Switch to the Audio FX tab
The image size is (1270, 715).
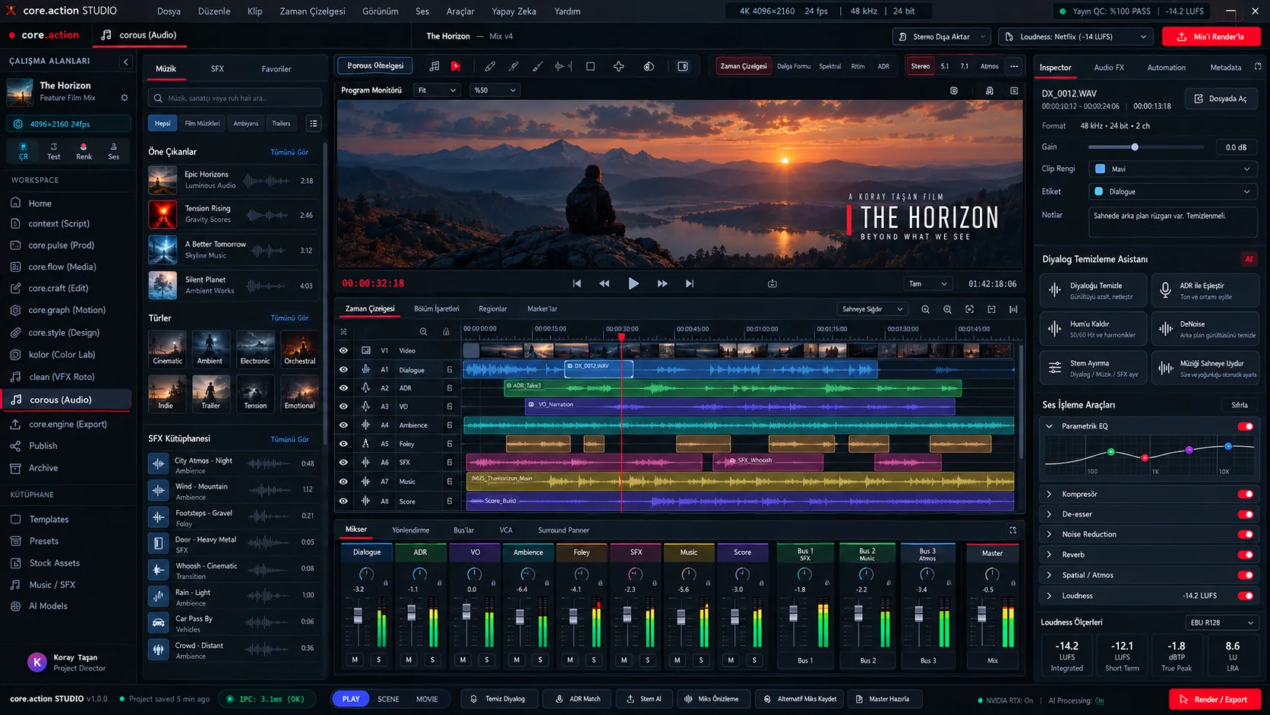(x=1108, y=68)
